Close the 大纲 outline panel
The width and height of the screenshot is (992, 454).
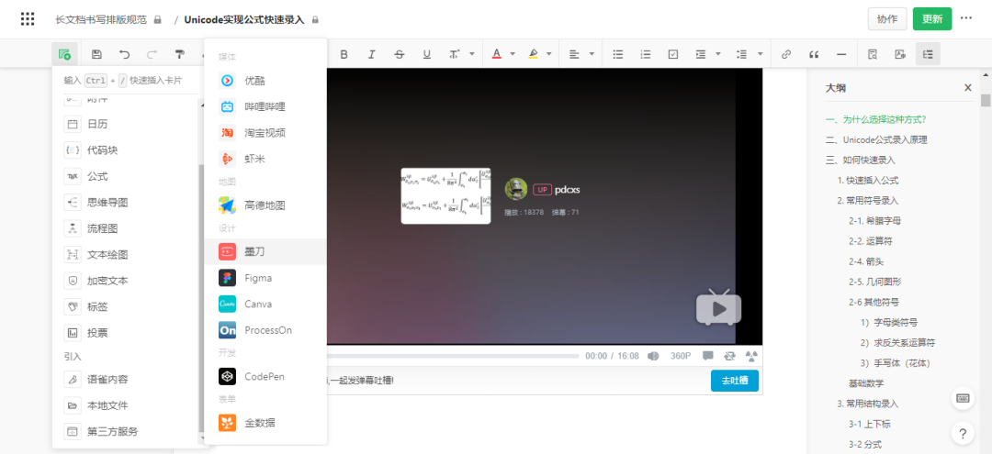[967, 88]
